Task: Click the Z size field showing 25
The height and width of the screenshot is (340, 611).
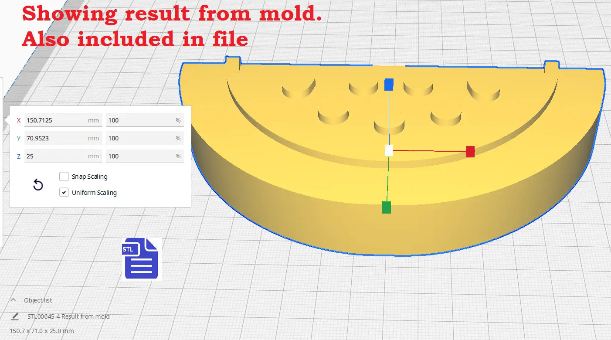Action: point(57,156)
